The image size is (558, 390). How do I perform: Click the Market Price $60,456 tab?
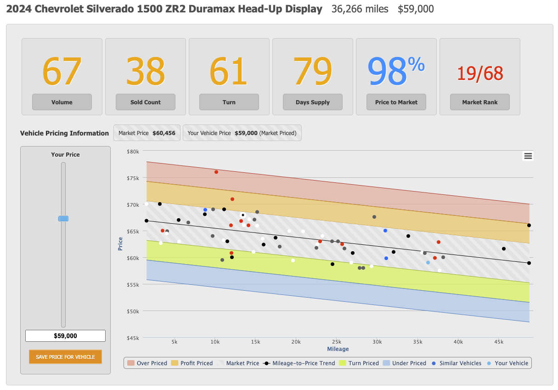point(147,133)
